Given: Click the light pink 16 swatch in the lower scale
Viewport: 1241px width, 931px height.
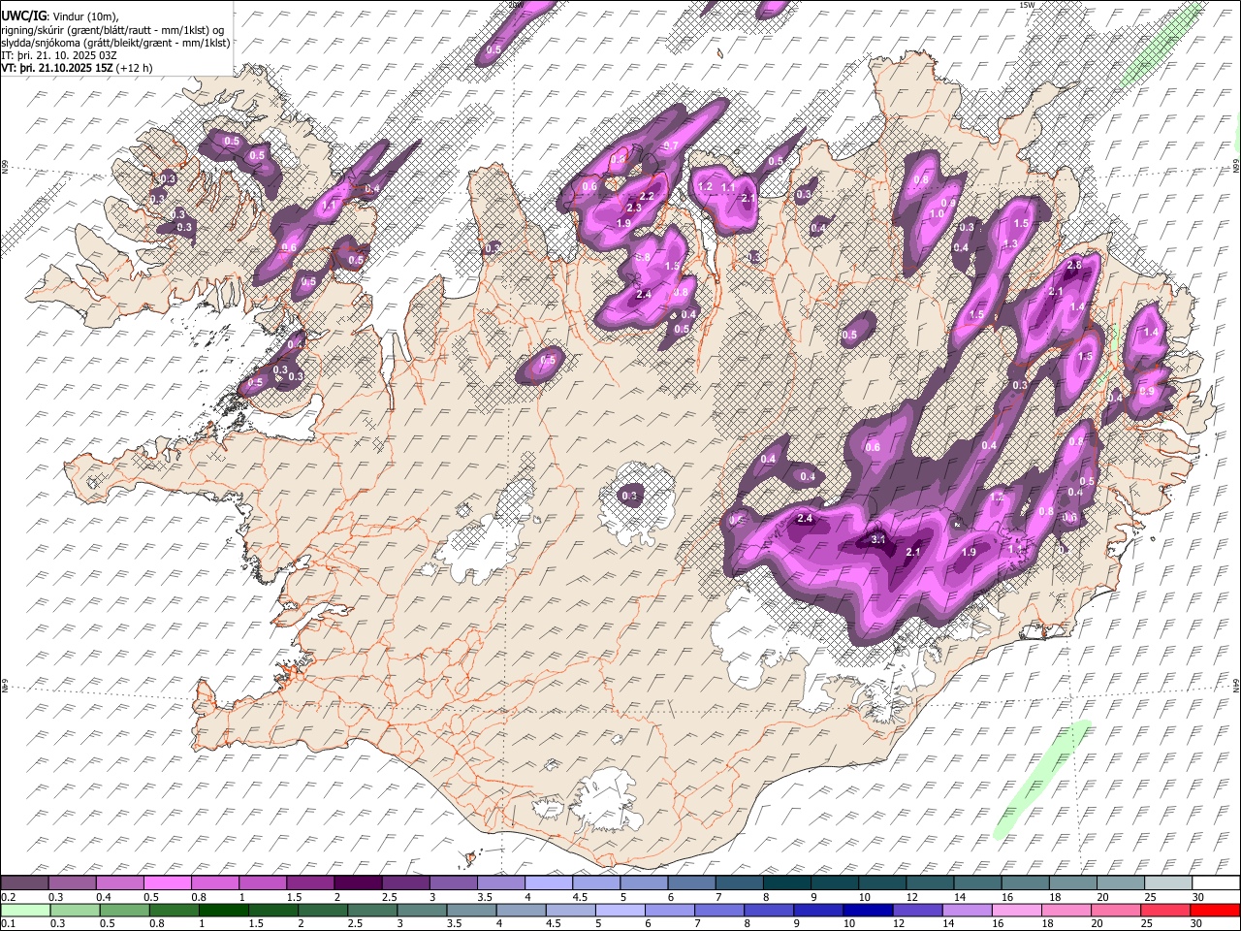Looking at the screenshot, I should pyautogui.click(x=1016, y=910).
